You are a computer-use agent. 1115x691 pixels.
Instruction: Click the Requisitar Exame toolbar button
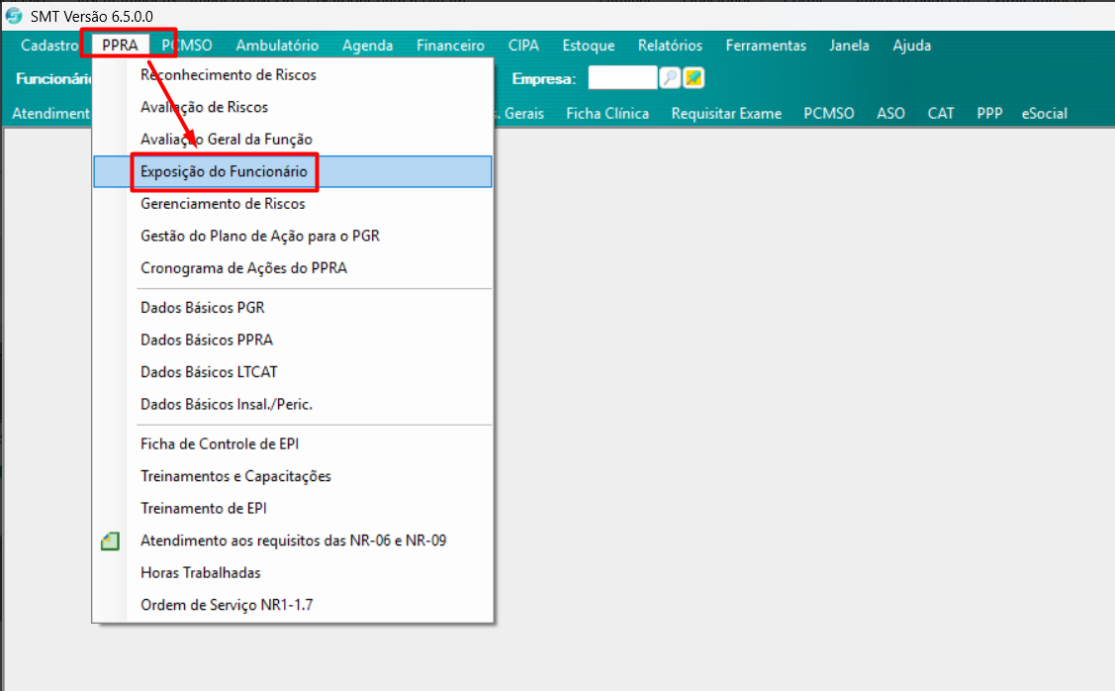coord(726,114)
